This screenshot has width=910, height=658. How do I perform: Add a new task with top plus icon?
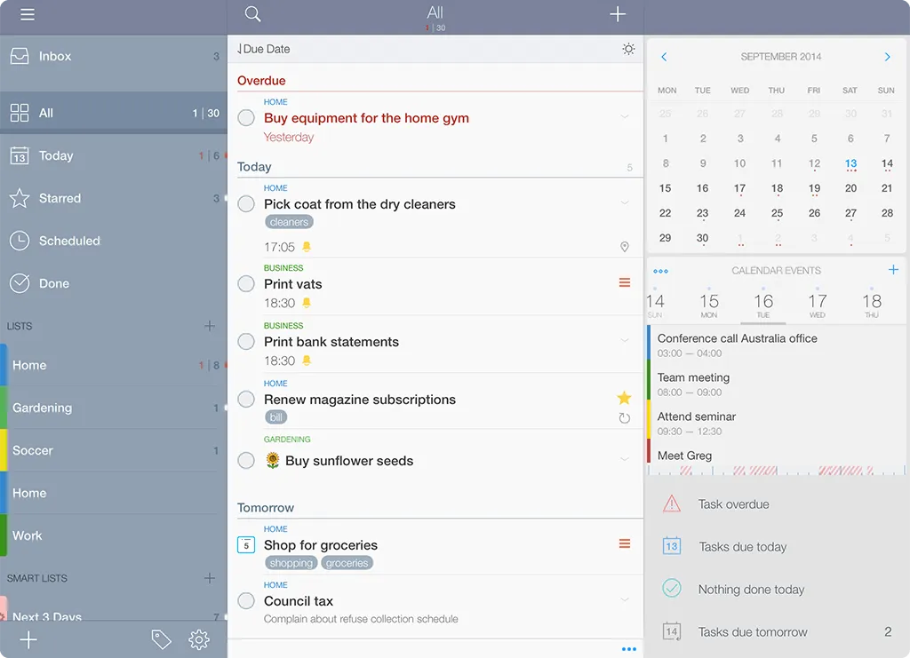pos(618,14)
